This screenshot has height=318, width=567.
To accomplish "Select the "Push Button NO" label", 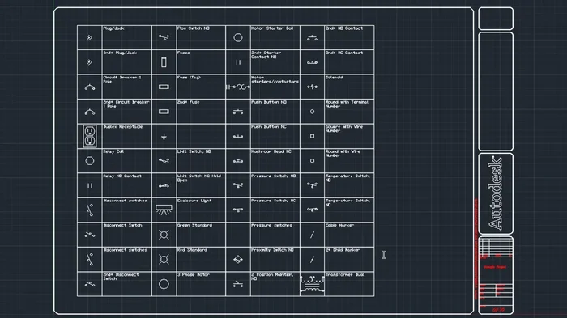I will click(269, 102).
